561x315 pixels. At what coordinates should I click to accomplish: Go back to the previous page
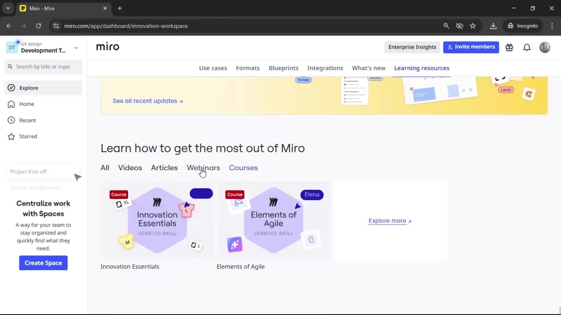pyautogui.click(x=9, y=26)
